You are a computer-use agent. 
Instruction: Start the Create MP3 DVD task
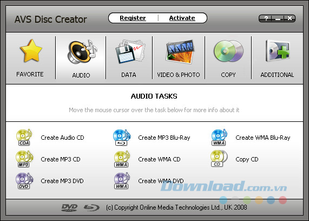(62, 181)
